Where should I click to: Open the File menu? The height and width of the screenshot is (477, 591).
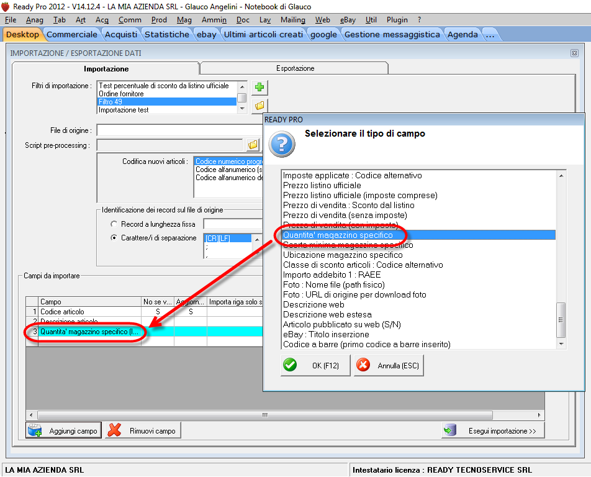[11, 20]
